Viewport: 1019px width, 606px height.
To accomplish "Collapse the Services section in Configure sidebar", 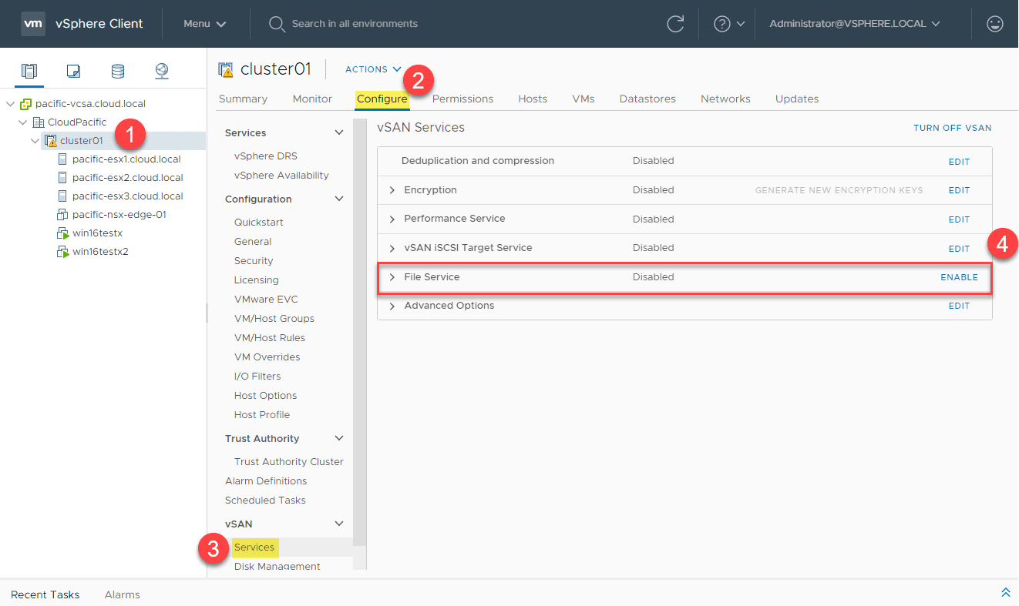I will 338,132.
